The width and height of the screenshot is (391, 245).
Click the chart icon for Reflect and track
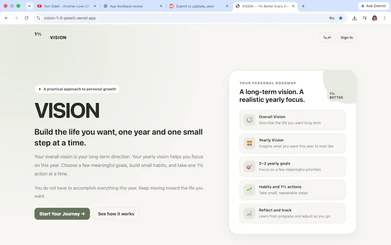tap(249, 213)
